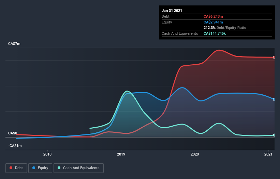Image resolution: width=280 pixels, height=179 pixels.
Task: Select the Cash endpoint marker at 2021
Action: (274, 135)
